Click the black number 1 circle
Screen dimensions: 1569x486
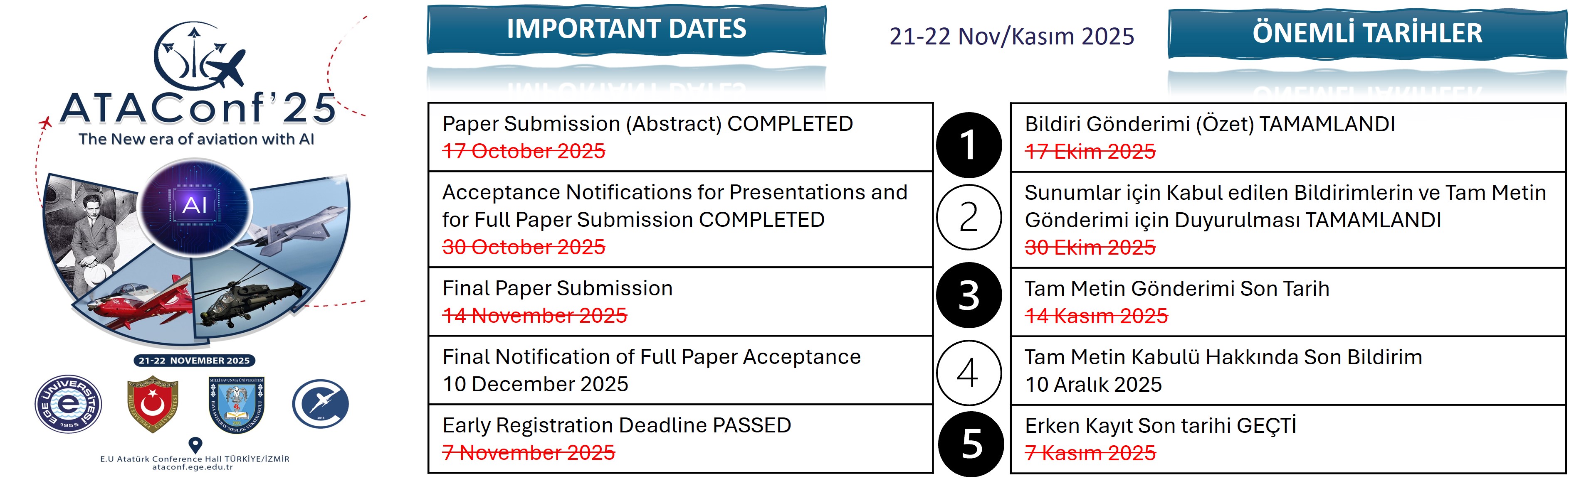[969, 145]
